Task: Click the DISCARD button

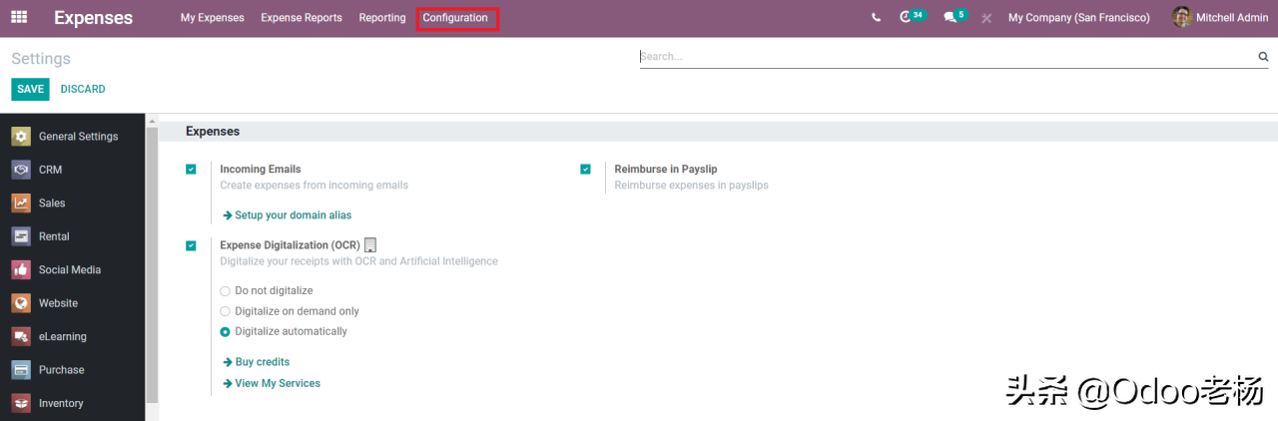Action: (x=83, y=90)
